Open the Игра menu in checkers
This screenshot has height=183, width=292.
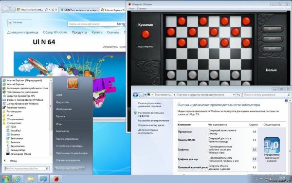(131, 9)
